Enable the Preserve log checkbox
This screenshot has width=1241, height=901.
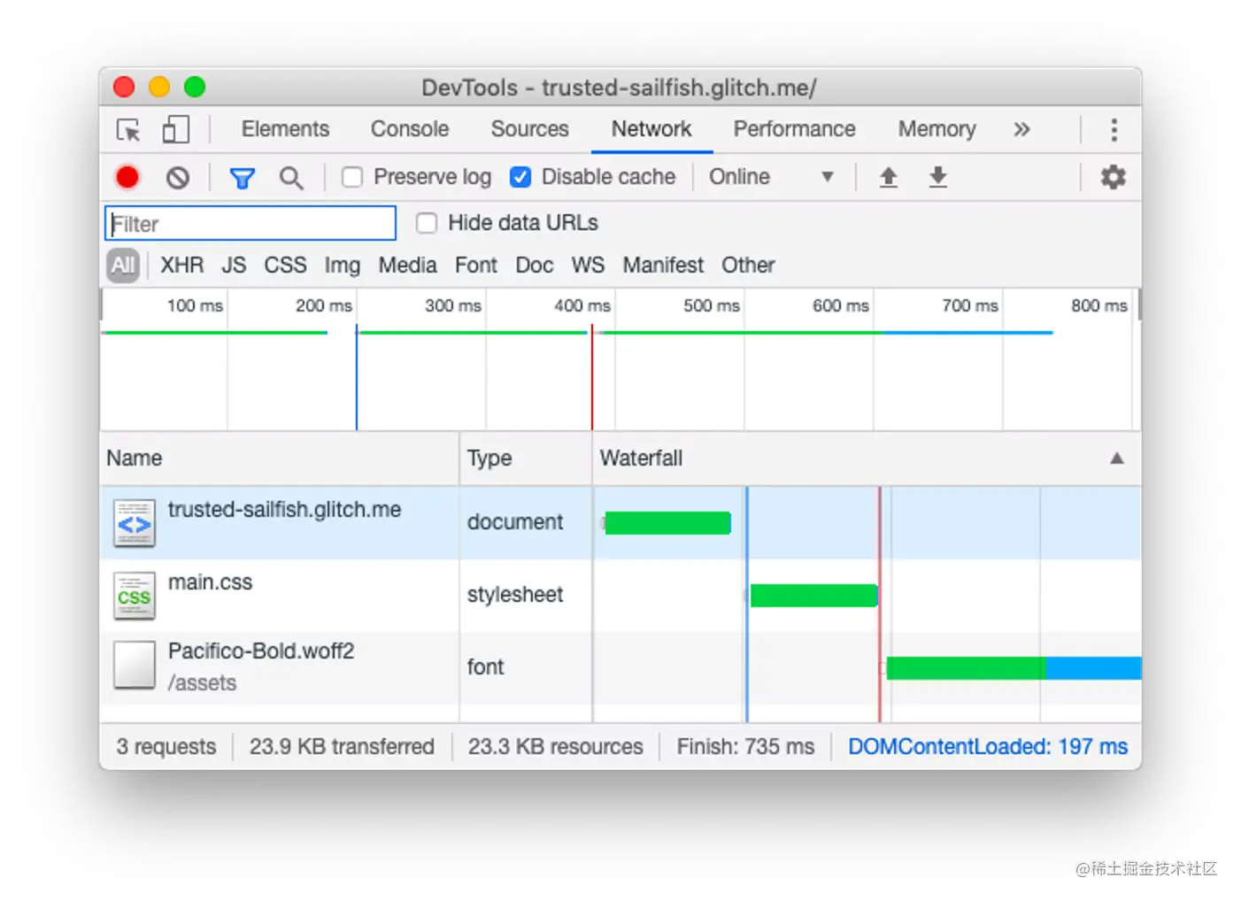(352, 178)
